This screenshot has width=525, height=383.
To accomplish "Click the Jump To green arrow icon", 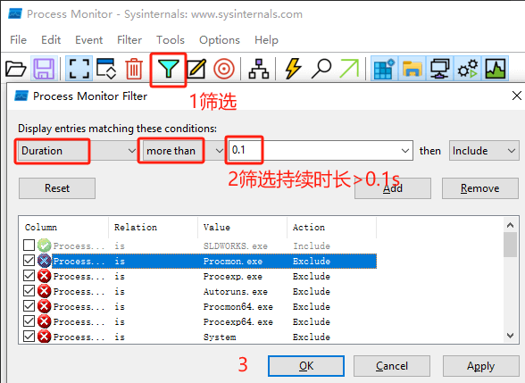I will click(x=349, y=69).
